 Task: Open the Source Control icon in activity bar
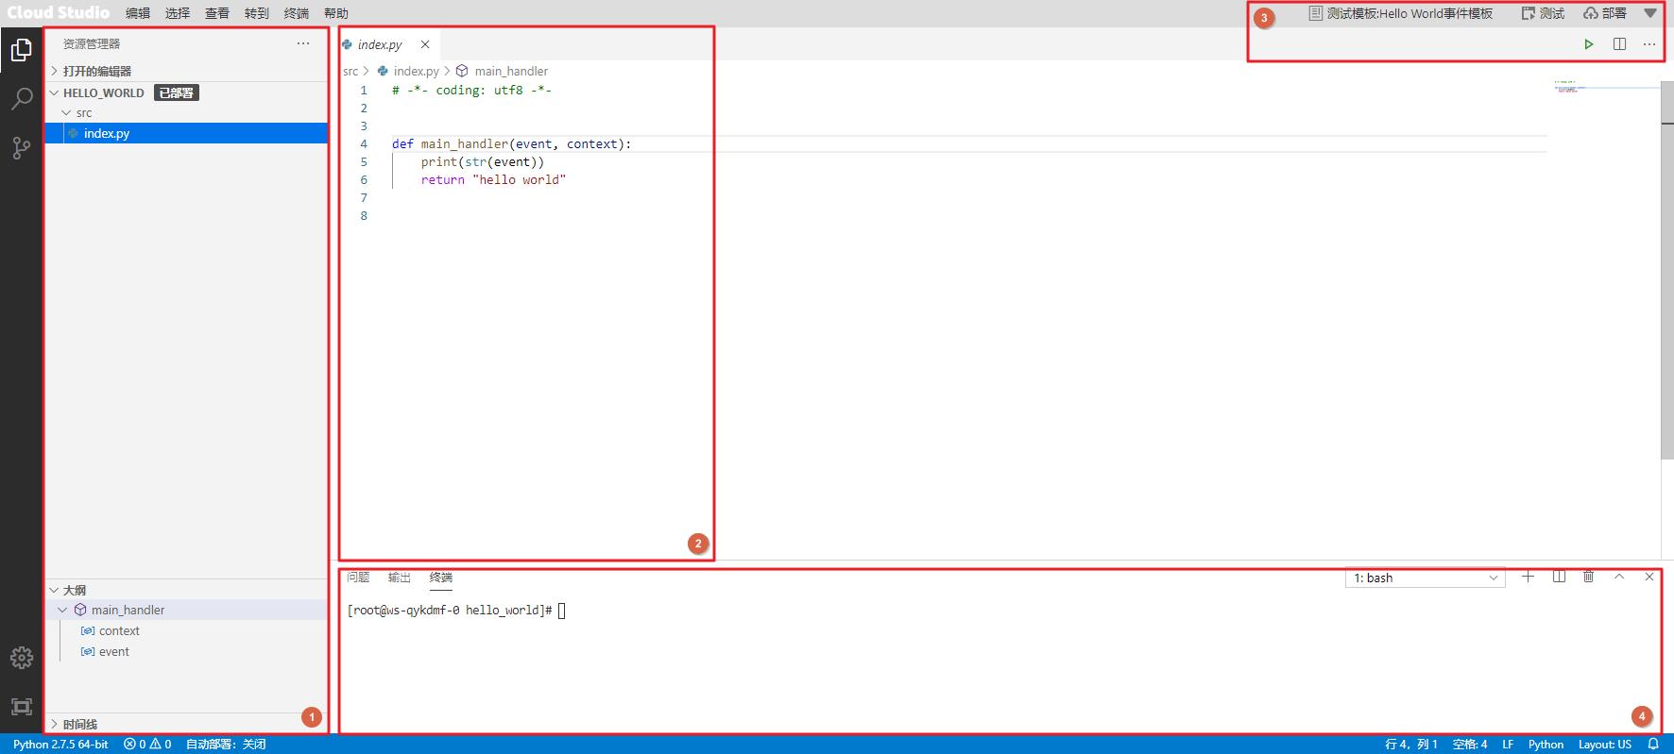21,148
